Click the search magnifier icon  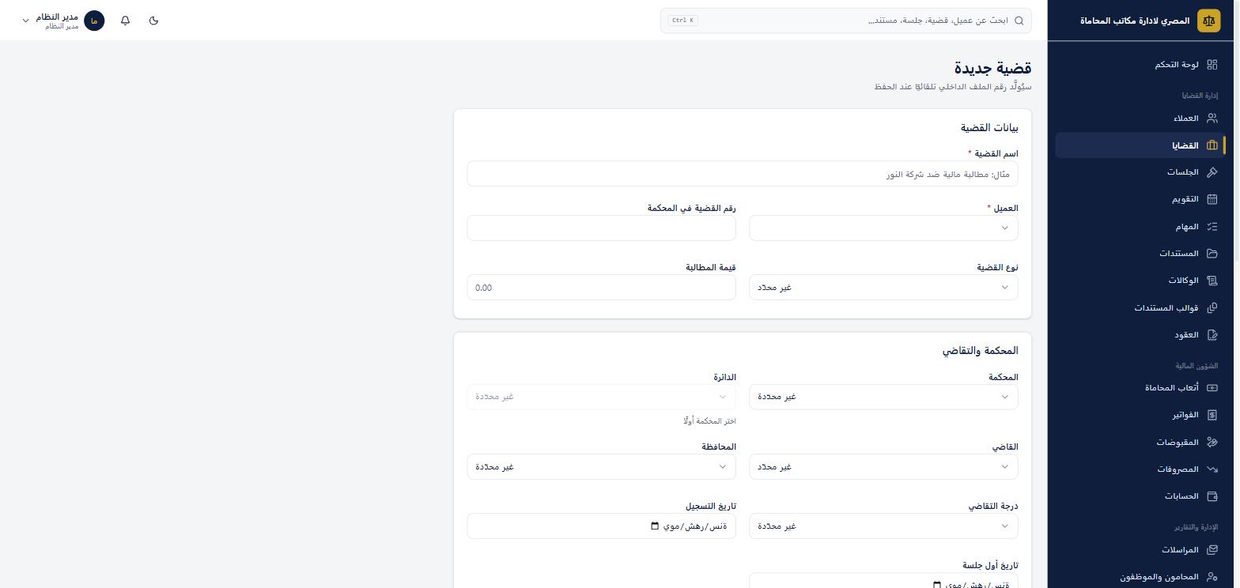click(x=1019, y=21)
